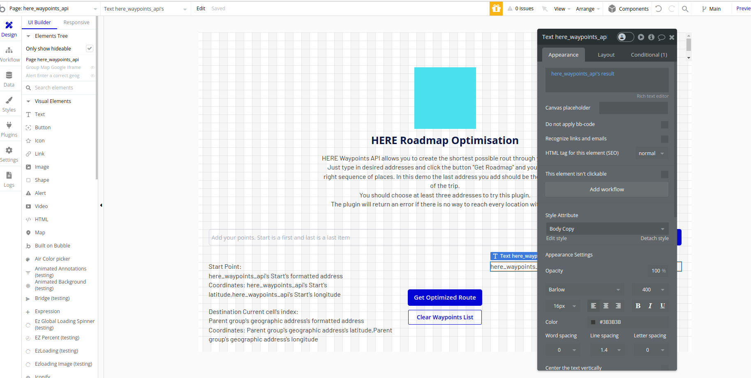Screen dimensions: 751x378
Task: Click the orange gift icon
Action: point(496,9)
